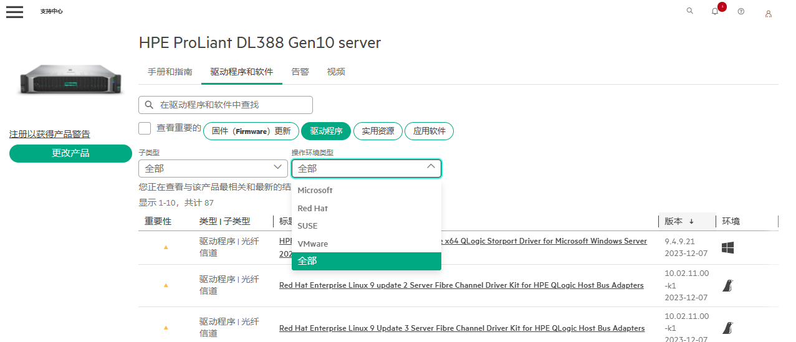Expand the 子类型 dropdown
796x342 pixels.
[x=213, y=168]
